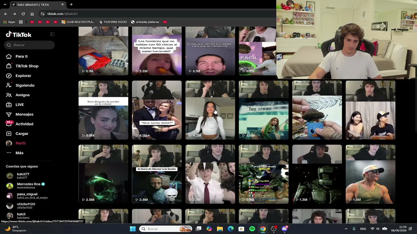Viewport: 417px width, 234px height.
Task: Close the Kalcii TikTok tab
Action: pyautogui.click(x=63, y=5)
